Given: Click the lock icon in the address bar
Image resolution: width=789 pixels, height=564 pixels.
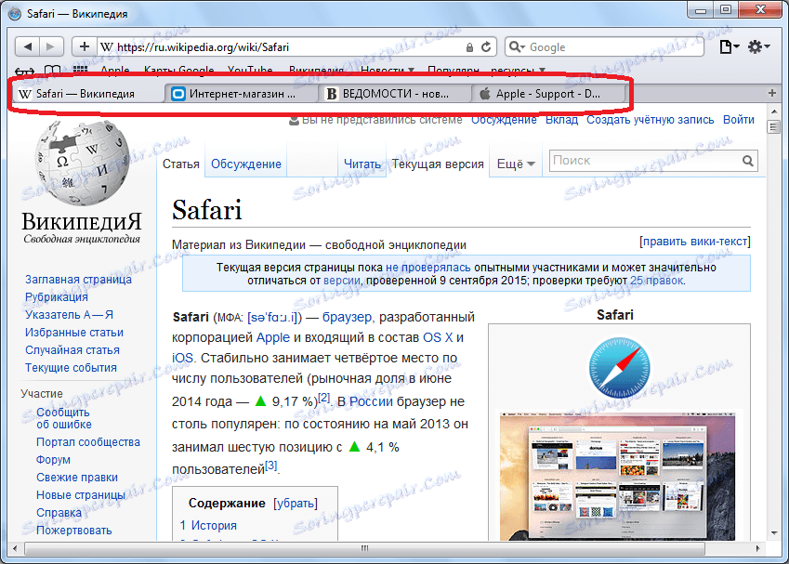Looking at the screenshot, I should click(469, 47).
